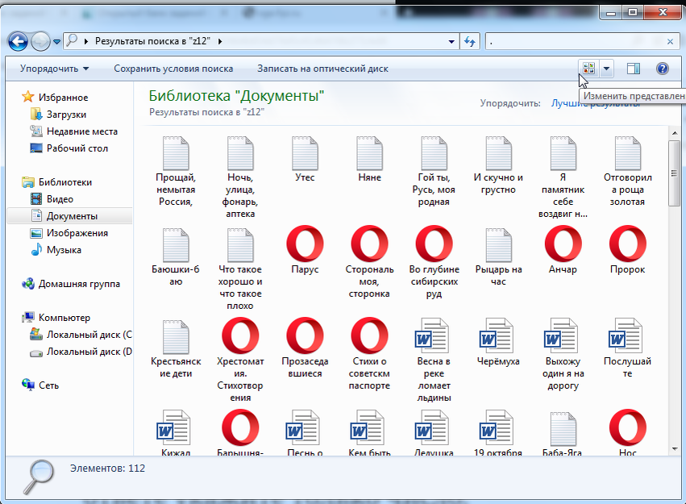Open the Упорядочить toolbar menu
Image resolution: width=686 pixels, height=504 pixels.
(x=54, y=69)
